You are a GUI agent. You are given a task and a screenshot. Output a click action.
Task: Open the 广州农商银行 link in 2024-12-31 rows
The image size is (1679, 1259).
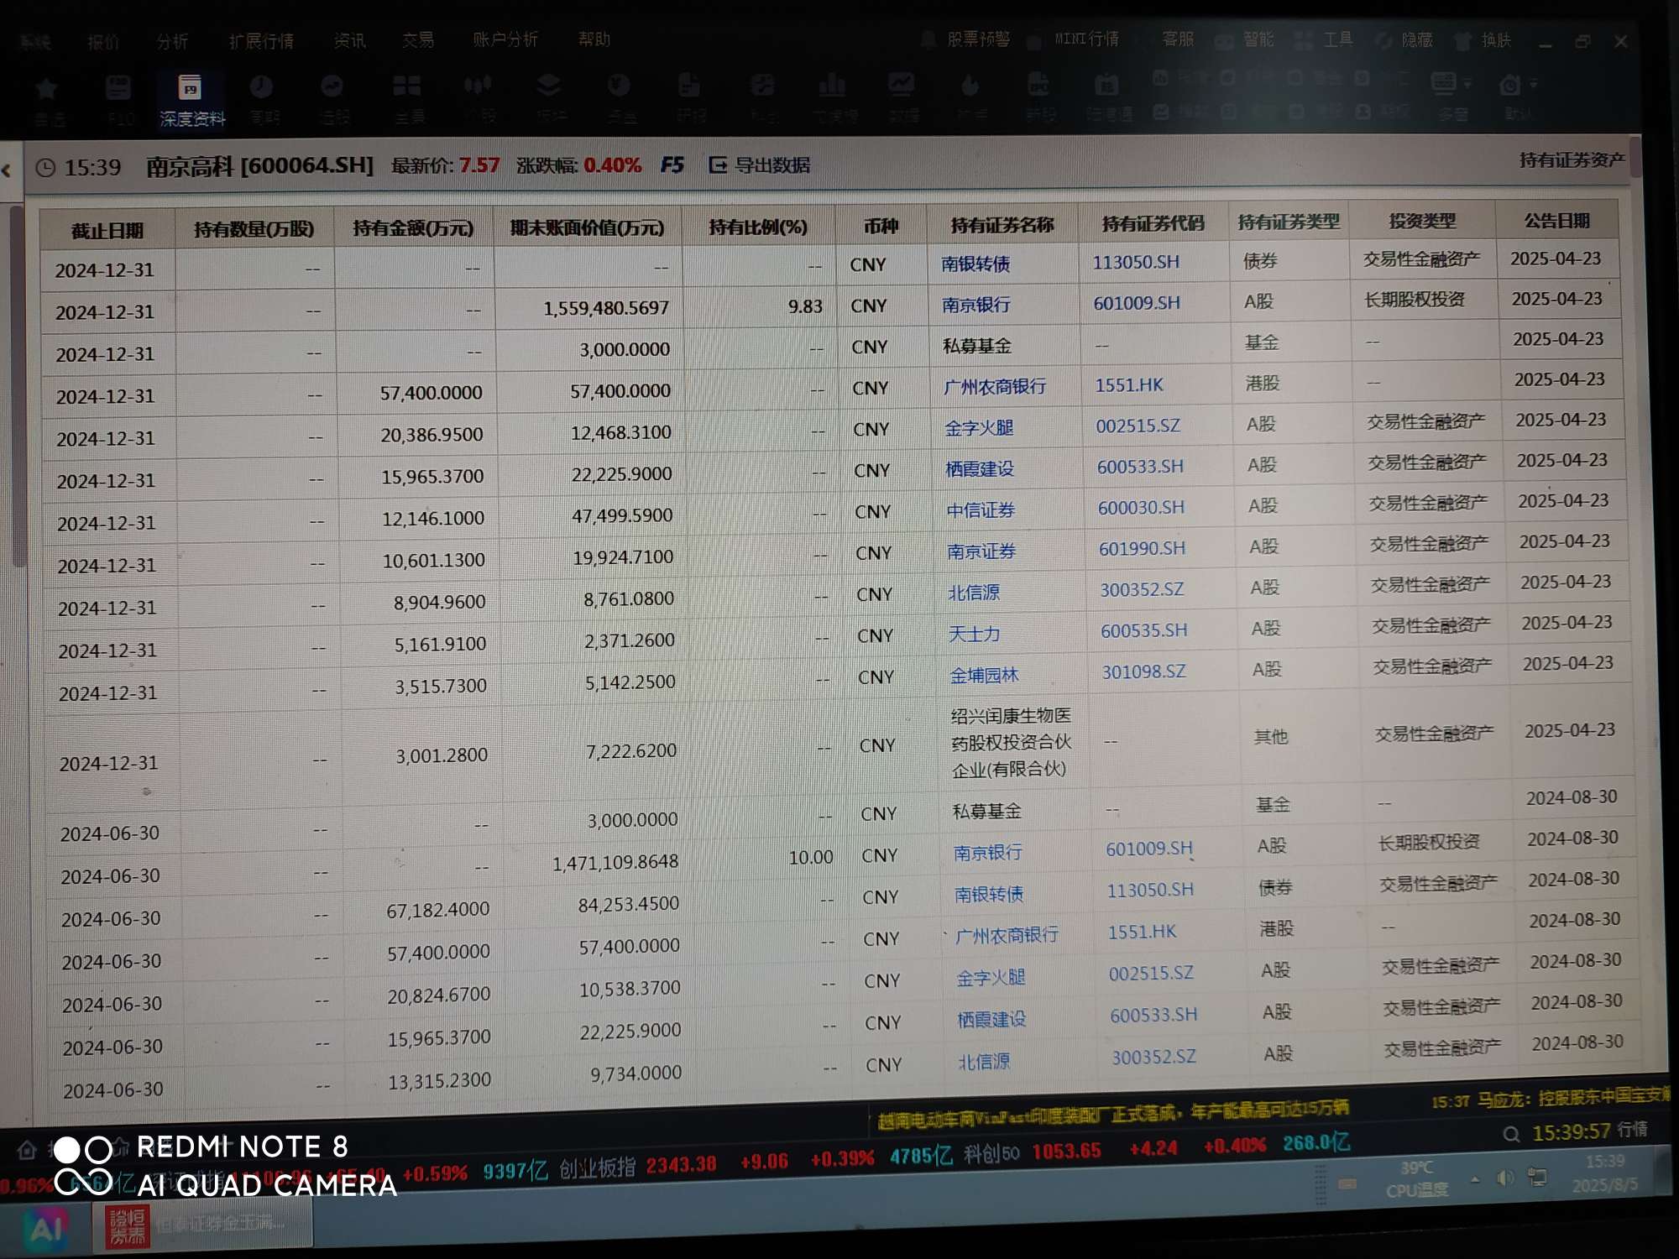point(995,386)
